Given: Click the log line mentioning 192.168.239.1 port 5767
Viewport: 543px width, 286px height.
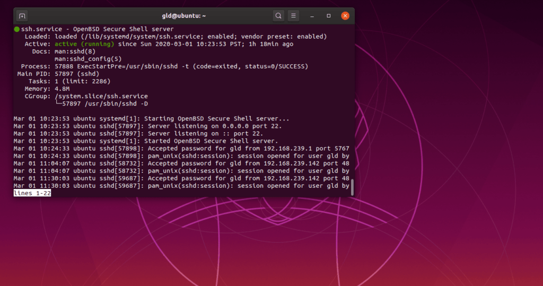Looking at the screenshot, I should point(181,149).
